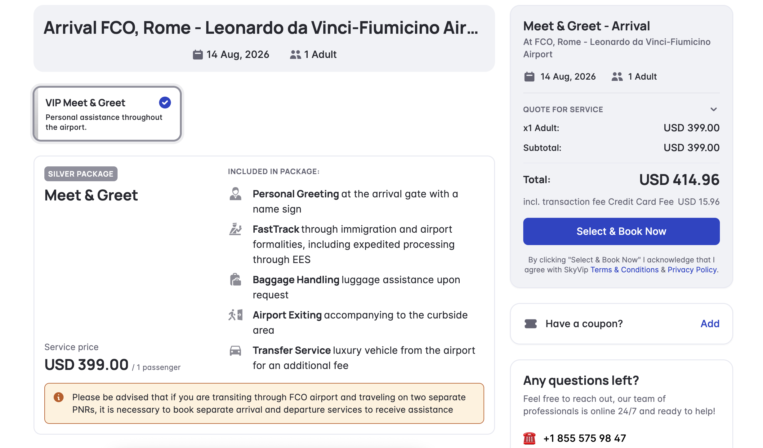The width and height of the screenshot is (763, 448).
Task: Add a coupon code
Action: click(x=710, y=324)
